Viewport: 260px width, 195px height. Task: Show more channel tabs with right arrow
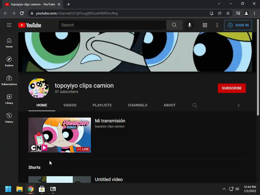(x=238, y=105)
